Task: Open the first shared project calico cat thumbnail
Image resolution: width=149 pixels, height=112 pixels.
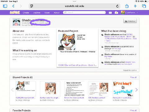Action: pos(26,89)
